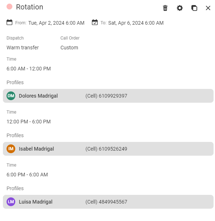Screen dimensions: 215x221
Task: Click the From calendar icon
Action: [x=9, y=22]
